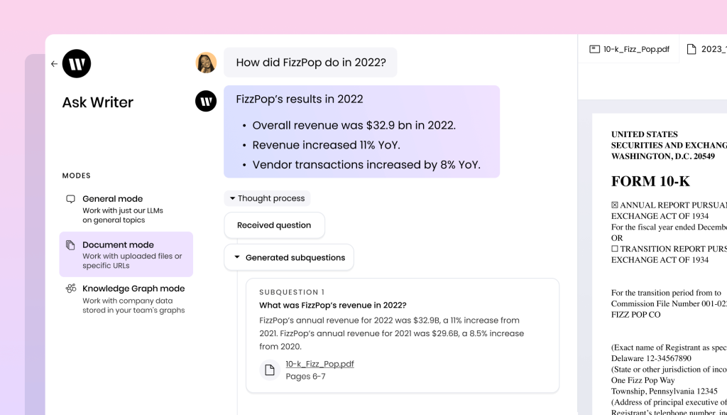Click the file icon next to 10-k_Fizz_Pop.pdf source
Screen dimensions: 727x415
[x=270, y=370]
